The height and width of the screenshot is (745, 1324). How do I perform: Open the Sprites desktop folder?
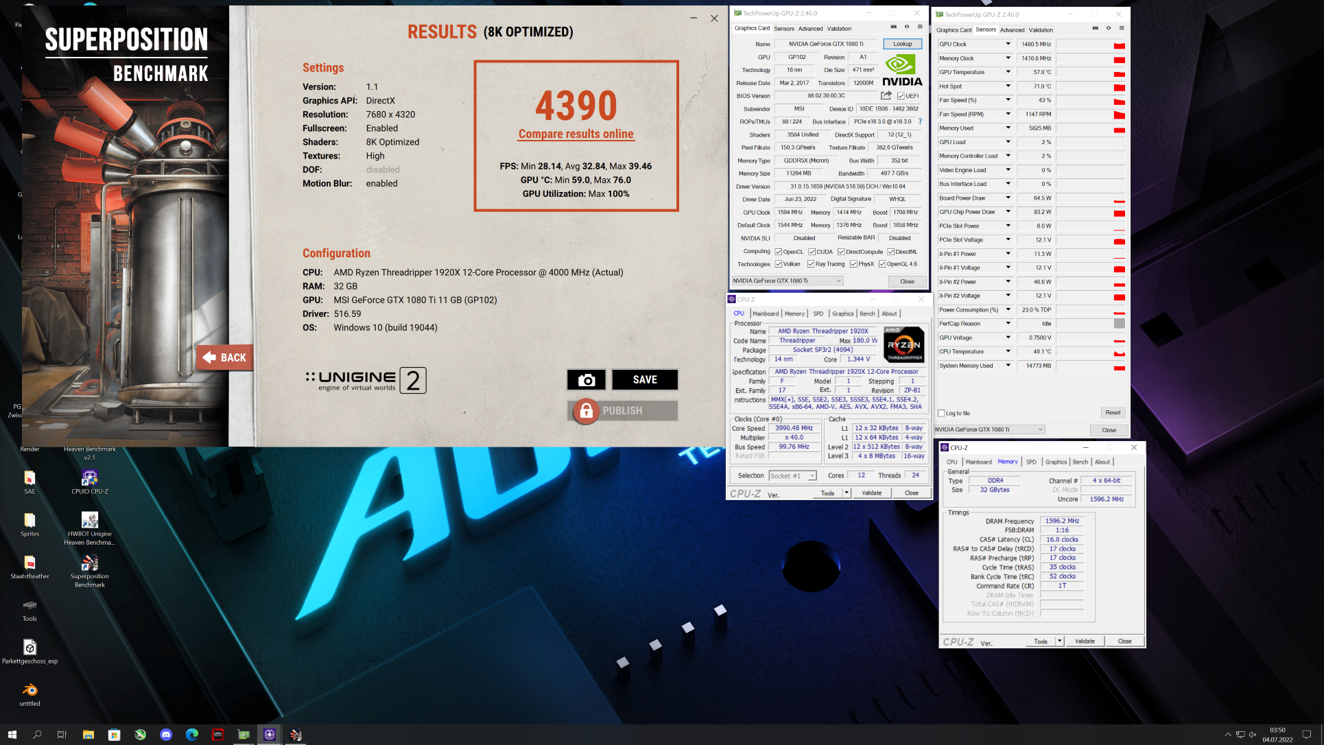click(x=29, y=524)
